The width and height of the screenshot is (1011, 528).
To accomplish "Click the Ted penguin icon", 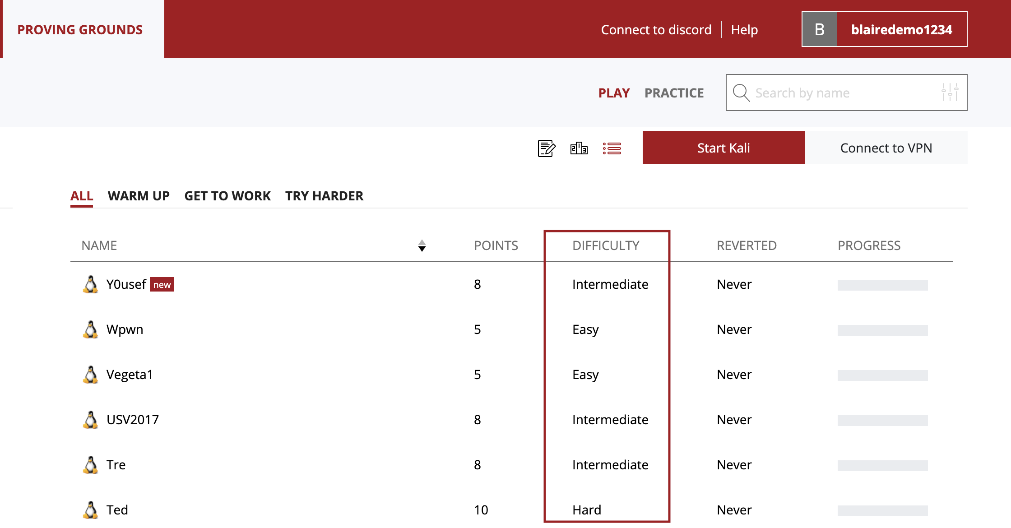I will coord(91,510).
